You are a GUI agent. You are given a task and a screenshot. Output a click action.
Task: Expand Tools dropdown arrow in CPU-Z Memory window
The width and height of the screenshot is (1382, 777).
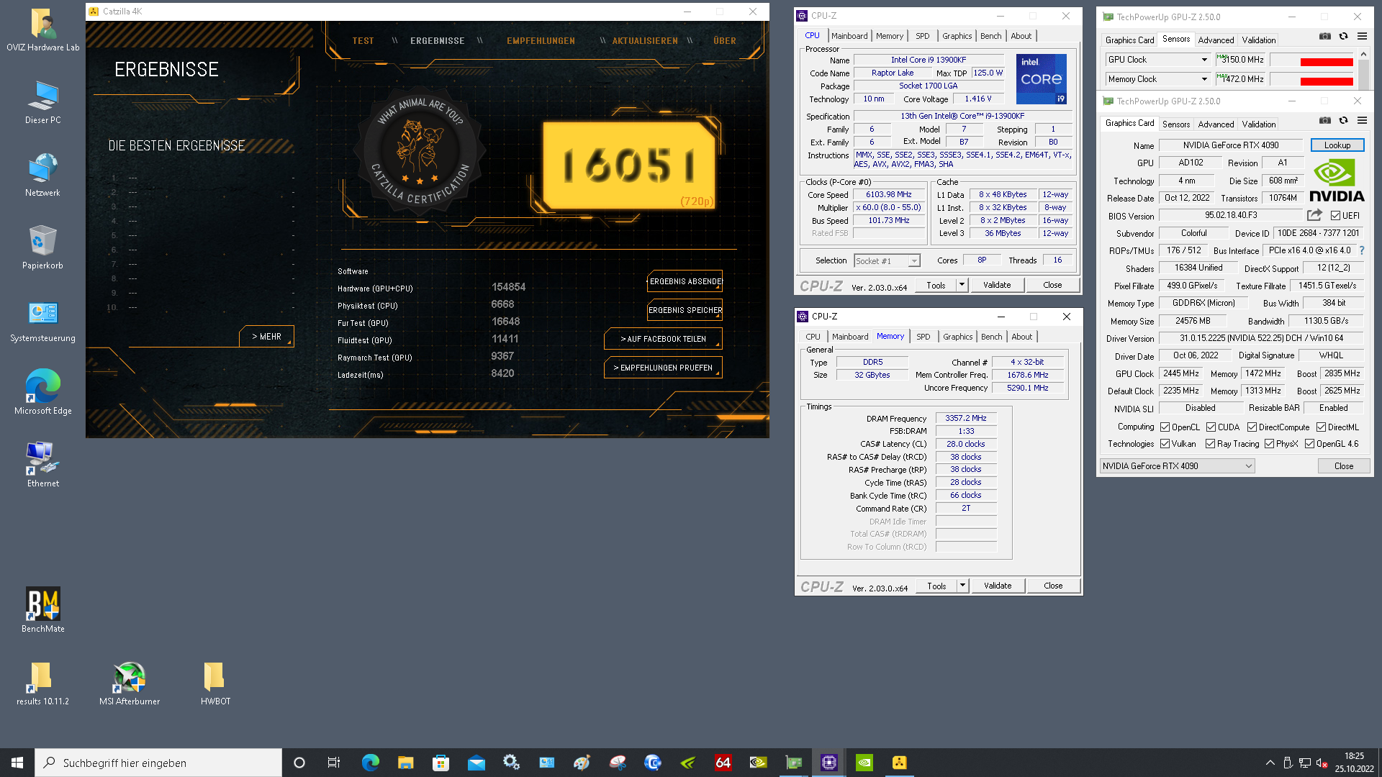coord(962,586)
